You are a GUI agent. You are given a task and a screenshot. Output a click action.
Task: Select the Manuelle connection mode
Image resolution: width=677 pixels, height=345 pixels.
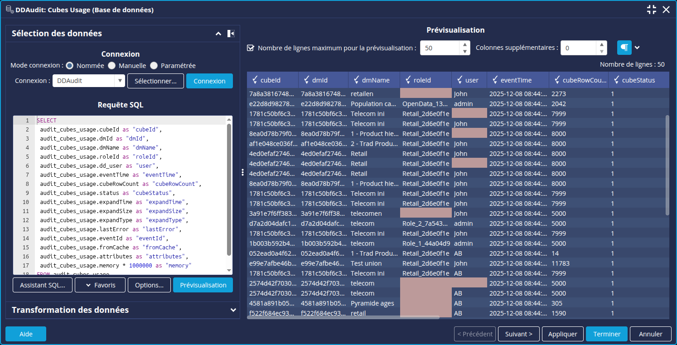click(x=112, y=66)
